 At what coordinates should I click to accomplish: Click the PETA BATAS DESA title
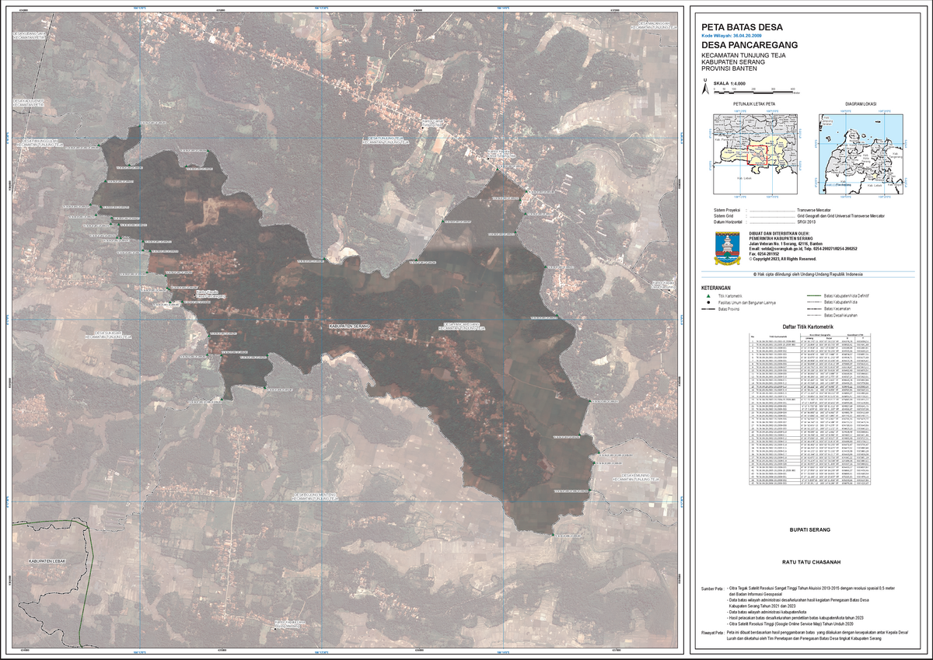[x=735, y=26]
